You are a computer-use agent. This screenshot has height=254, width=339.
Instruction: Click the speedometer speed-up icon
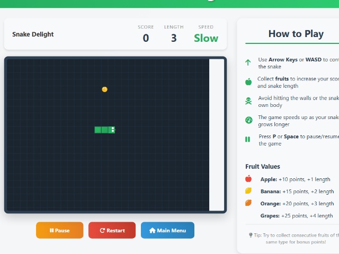[248, 120]
